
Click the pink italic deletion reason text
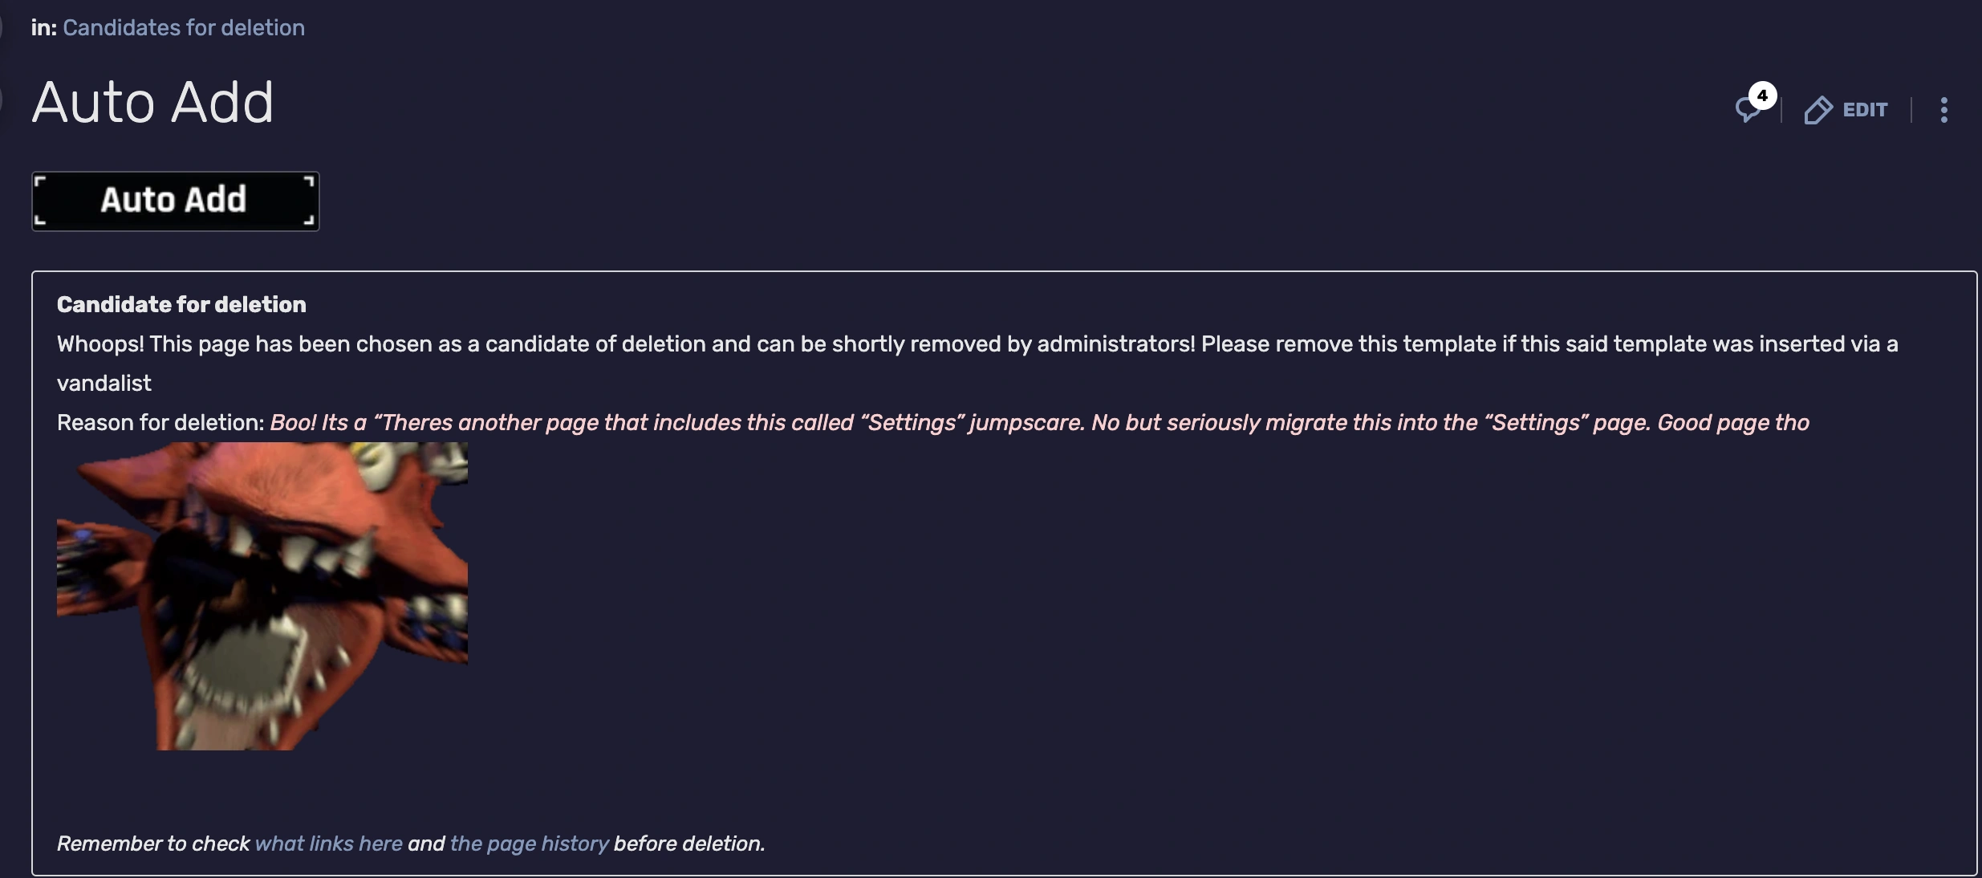(1039, 422)
